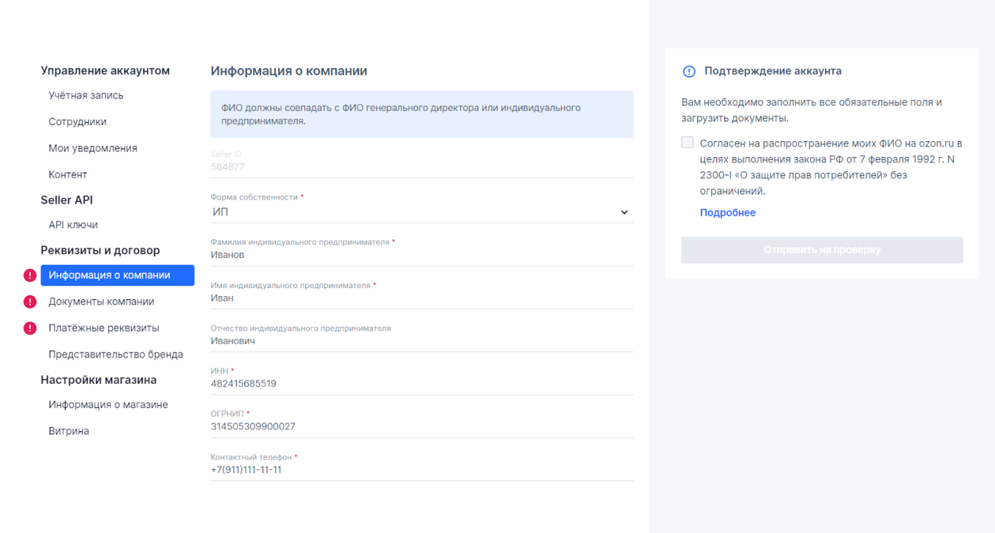Viewport: 995px width, 533px height.
Task: Click the ОГРНИП input field
Action: point(421,427)
